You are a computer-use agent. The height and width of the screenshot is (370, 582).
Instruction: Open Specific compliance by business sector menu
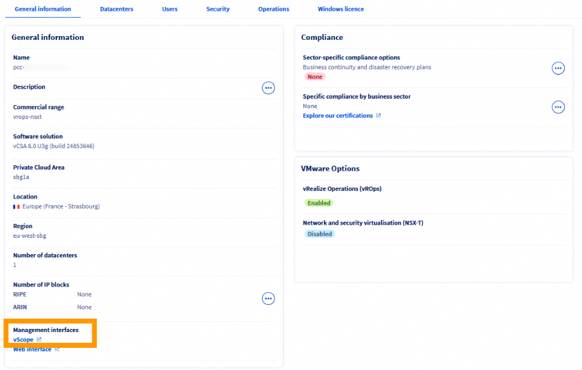point(558,108)
